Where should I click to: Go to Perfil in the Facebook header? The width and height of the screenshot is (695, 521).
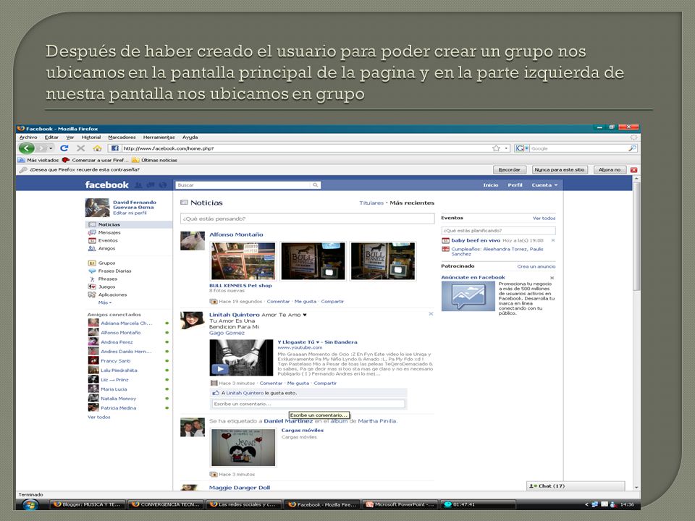point(515,185)
